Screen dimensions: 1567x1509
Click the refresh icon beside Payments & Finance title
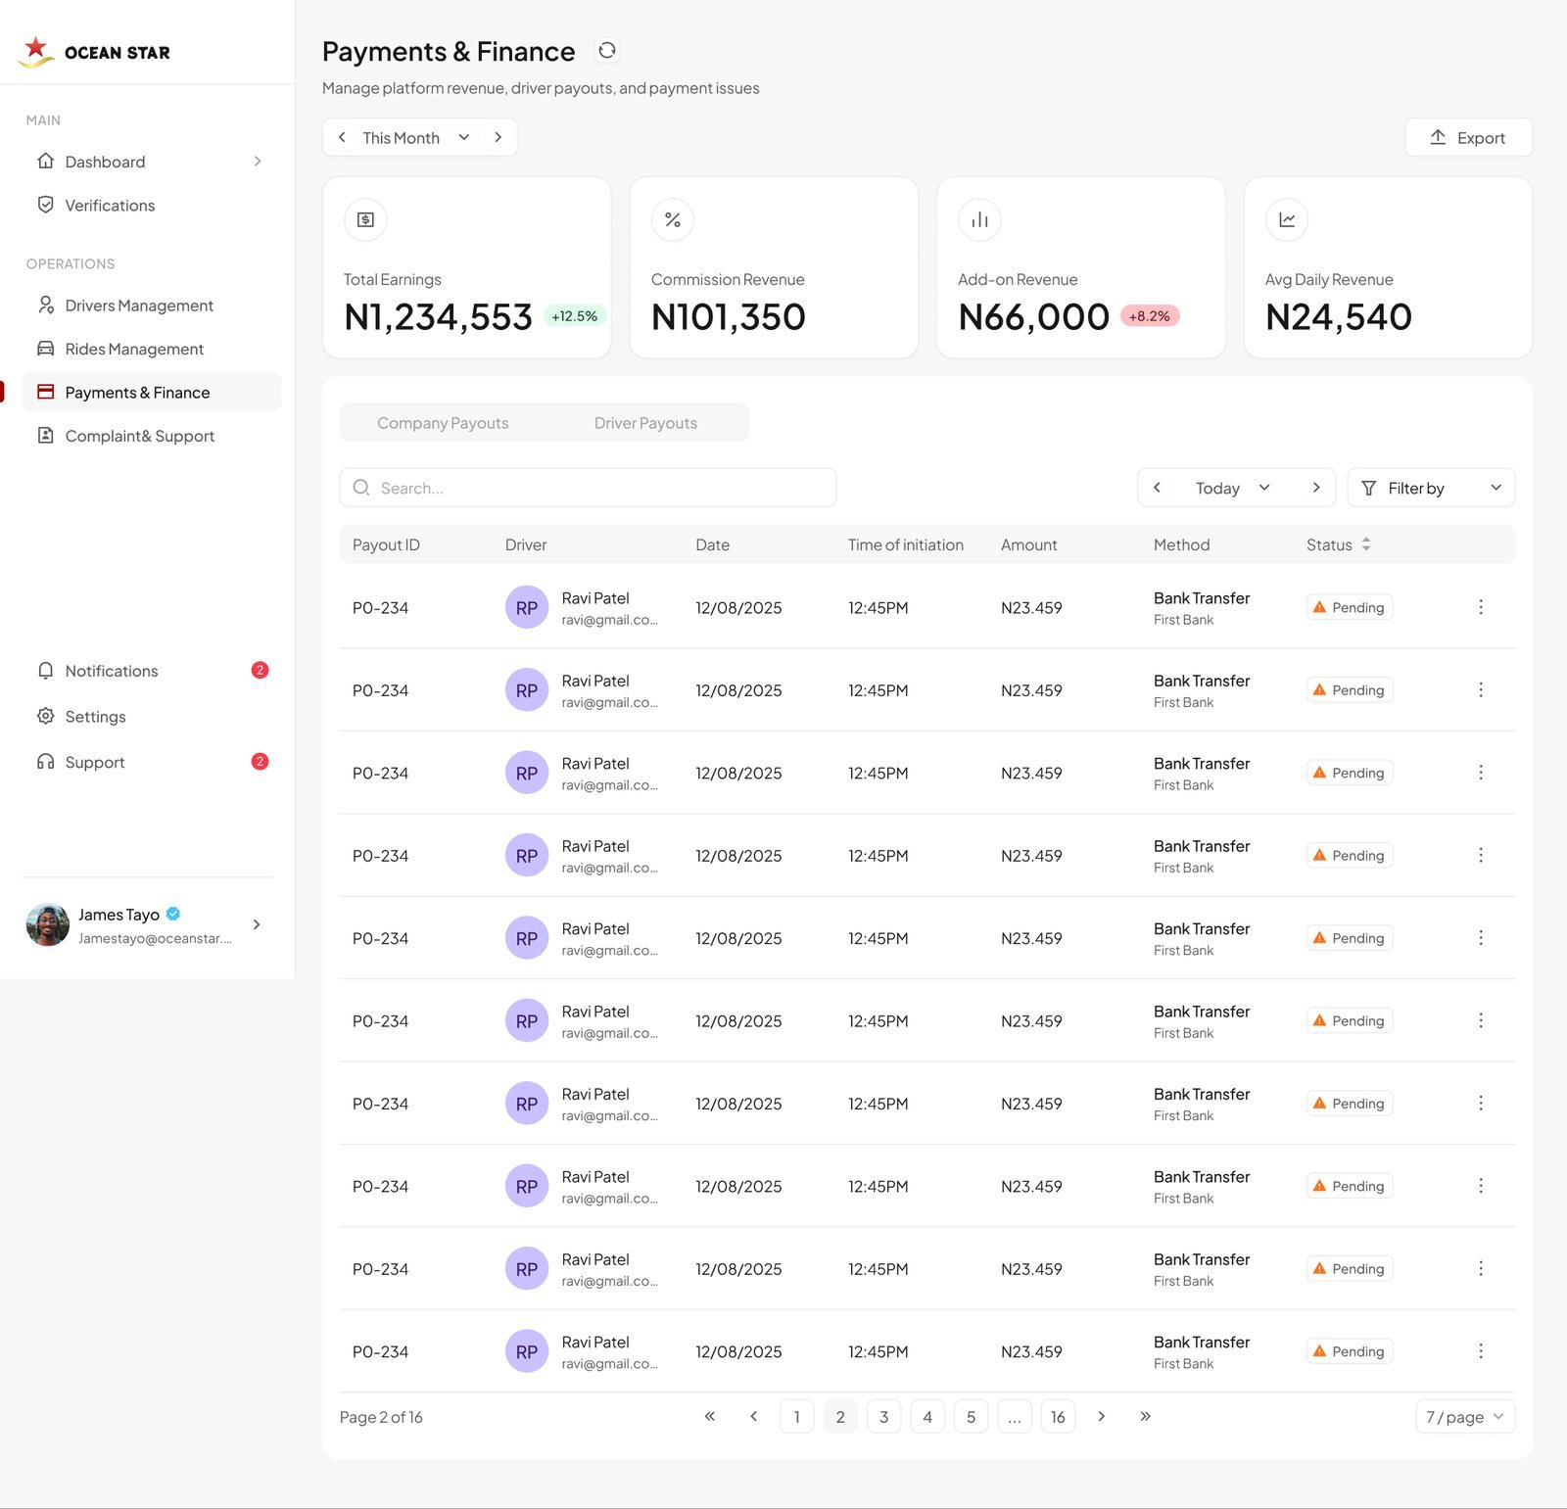click(x=607, y=51)
